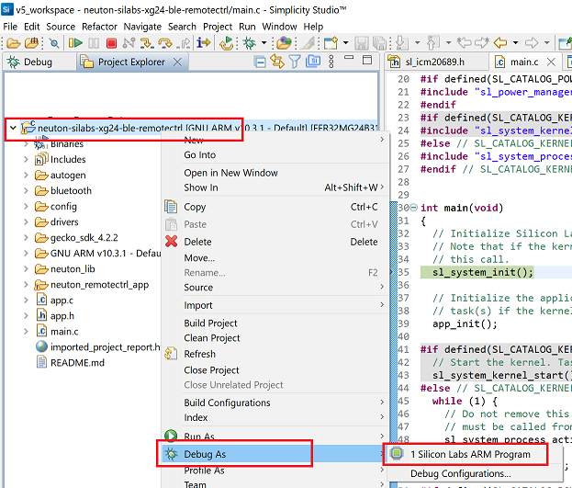Click the red Terminate icon
572x488 pixels.
click(x=111, y=43)
